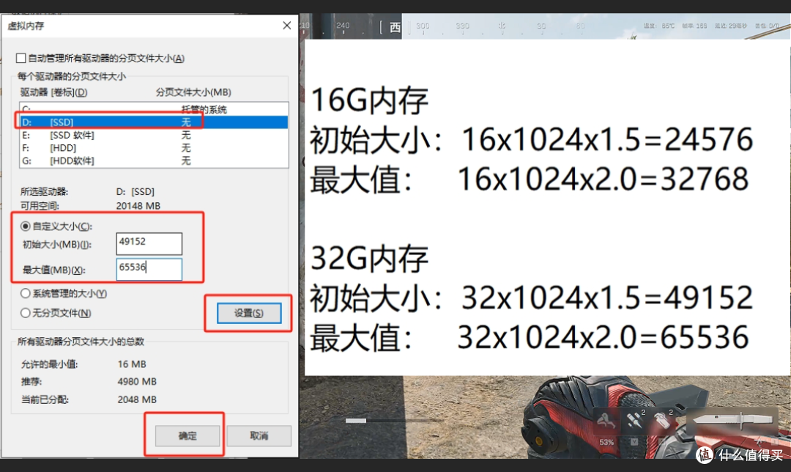This screenshot has width=791, height=472.
Task: Select drive E: [SSD 软件] row
Action: [x=154, y=136]
